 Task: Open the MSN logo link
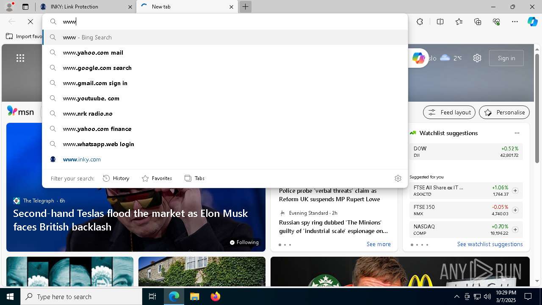(x=20, y=111)
